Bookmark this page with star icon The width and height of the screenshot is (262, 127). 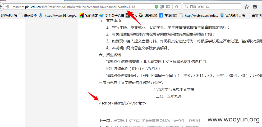246,7
